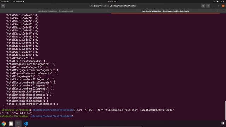Screen dimensions: 226x127
Task: Close the testdata terminal tab
Action: coord(218,11)
